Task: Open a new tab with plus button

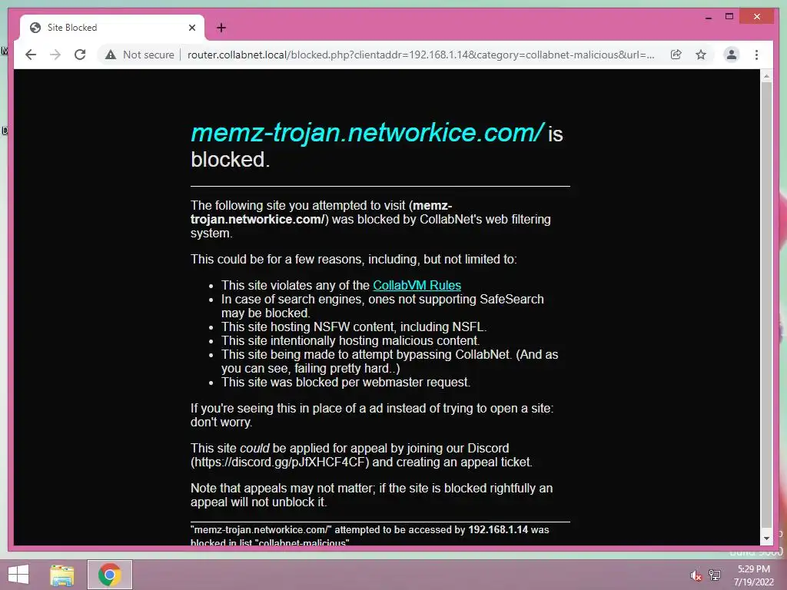Action: click(221, 28)
